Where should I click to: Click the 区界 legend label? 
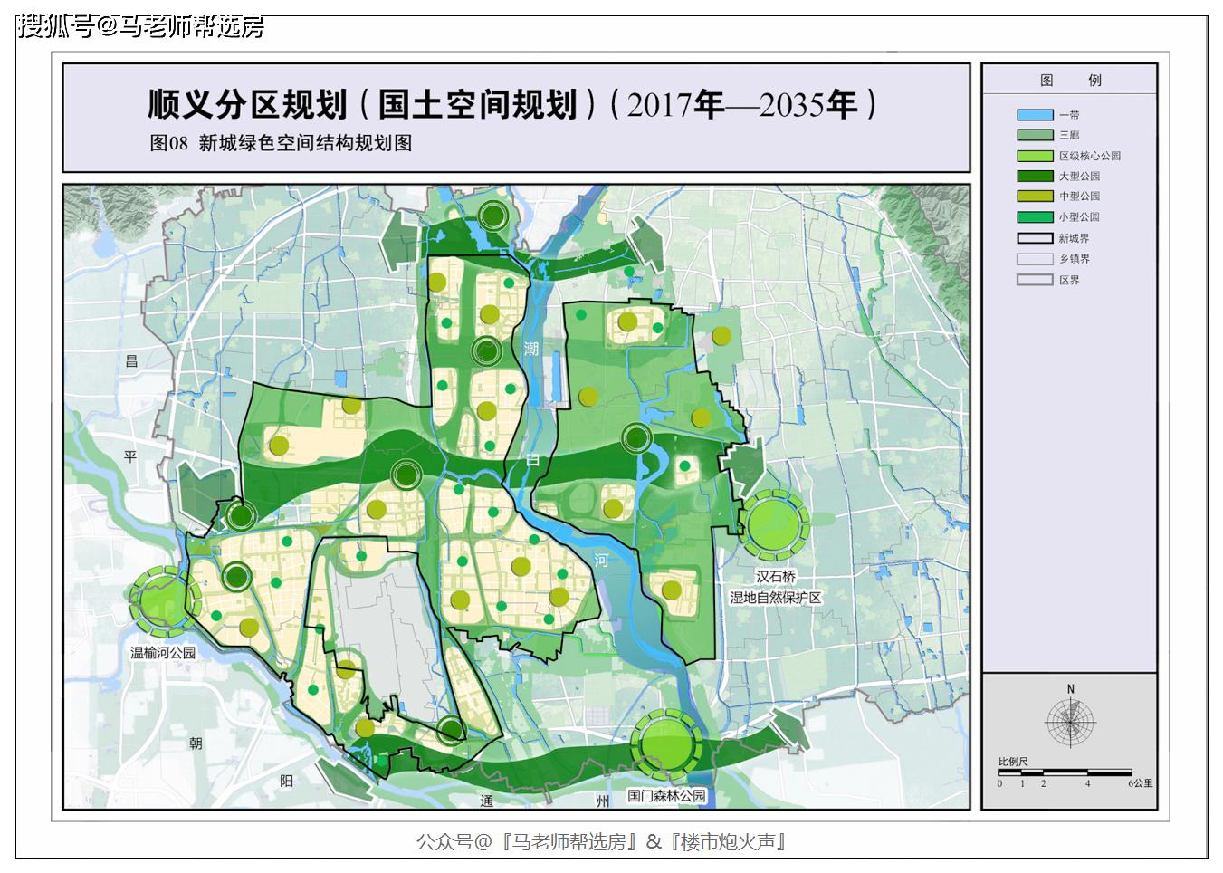click(1069, 280)
